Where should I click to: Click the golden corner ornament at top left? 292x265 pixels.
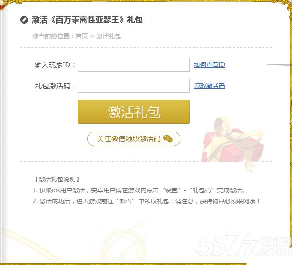pyautogui.click(x=9, y=4)
